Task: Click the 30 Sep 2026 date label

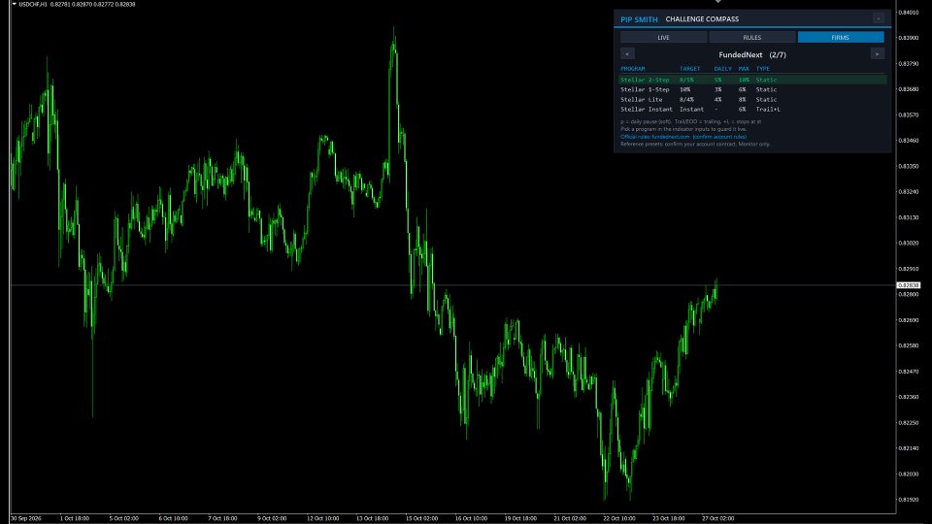Action: click(26, 518)
